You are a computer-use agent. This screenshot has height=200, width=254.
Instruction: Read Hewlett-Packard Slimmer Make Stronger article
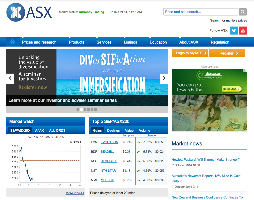coord(206,160)
